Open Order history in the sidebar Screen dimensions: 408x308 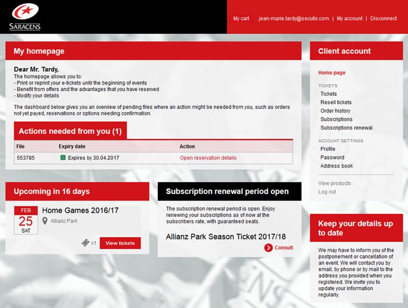(x=335, y=111)
